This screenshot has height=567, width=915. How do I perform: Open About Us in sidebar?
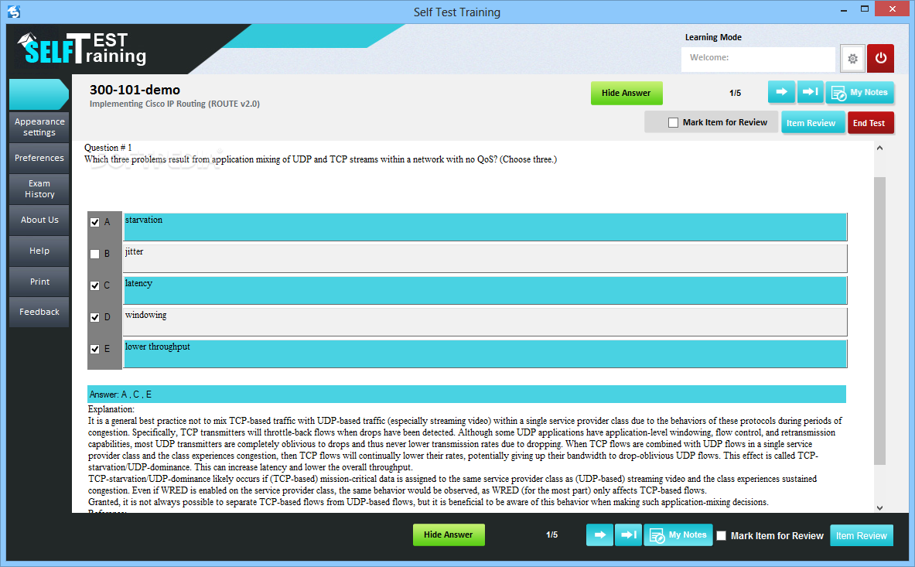(x=39, y=220)
